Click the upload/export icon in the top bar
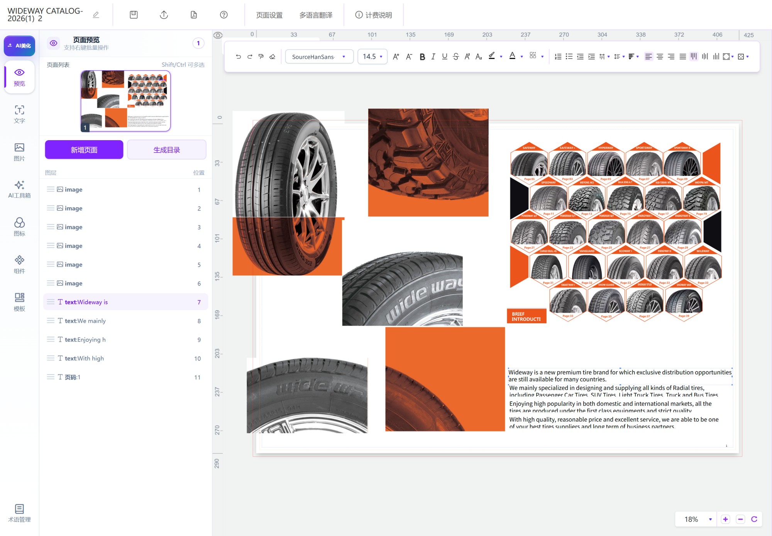Image resolution: width=772 pixels, height=536 pixels. pos(164,15)
